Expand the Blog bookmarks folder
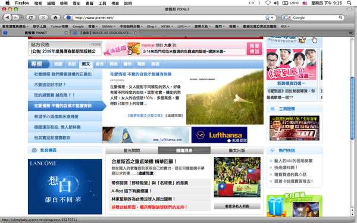Image resolution: width=357 pixels, height=223 pixels. 152,26
